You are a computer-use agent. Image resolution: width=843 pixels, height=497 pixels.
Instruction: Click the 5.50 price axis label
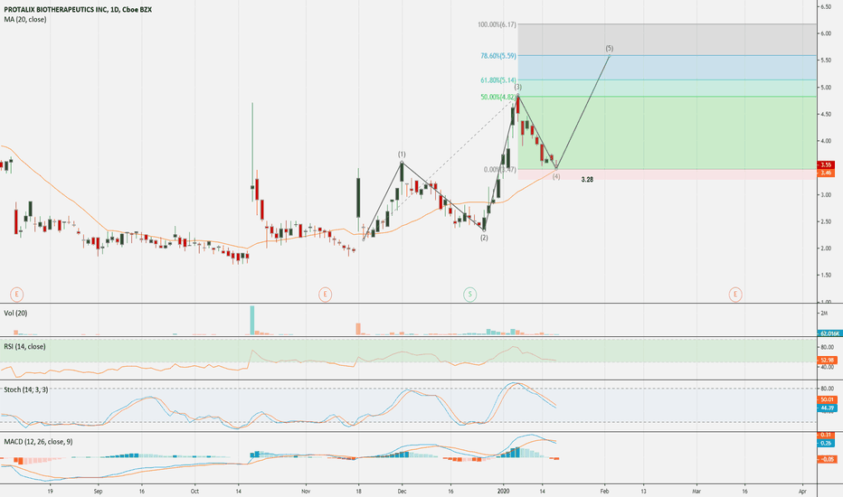coord(826,61)
